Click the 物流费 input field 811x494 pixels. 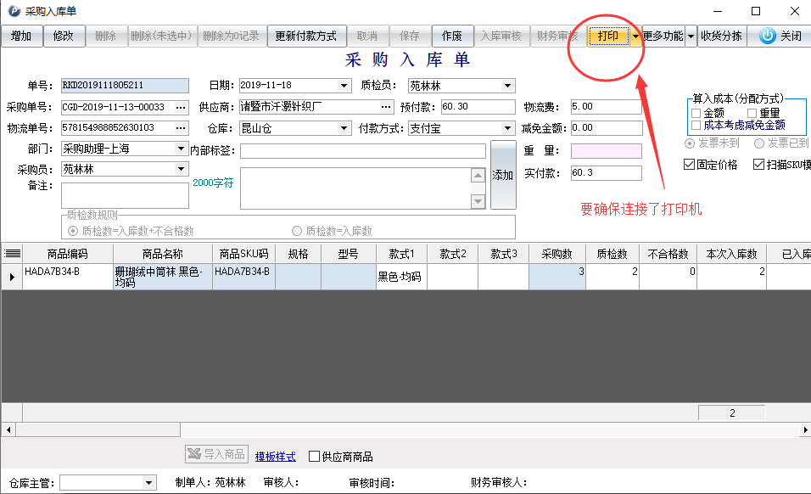coord(607,107)
